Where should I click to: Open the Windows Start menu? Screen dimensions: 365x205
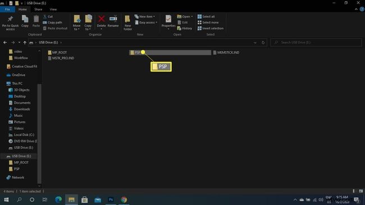(6, 199)
